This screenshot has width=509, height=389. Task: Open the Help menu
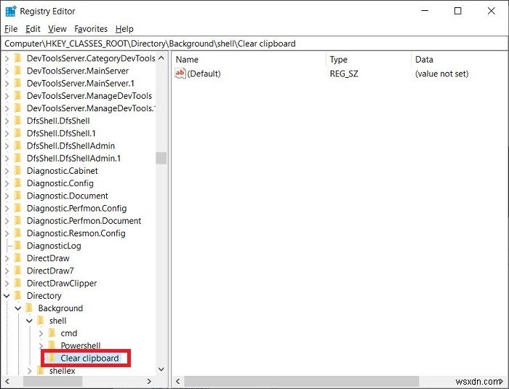pos(124,29)
